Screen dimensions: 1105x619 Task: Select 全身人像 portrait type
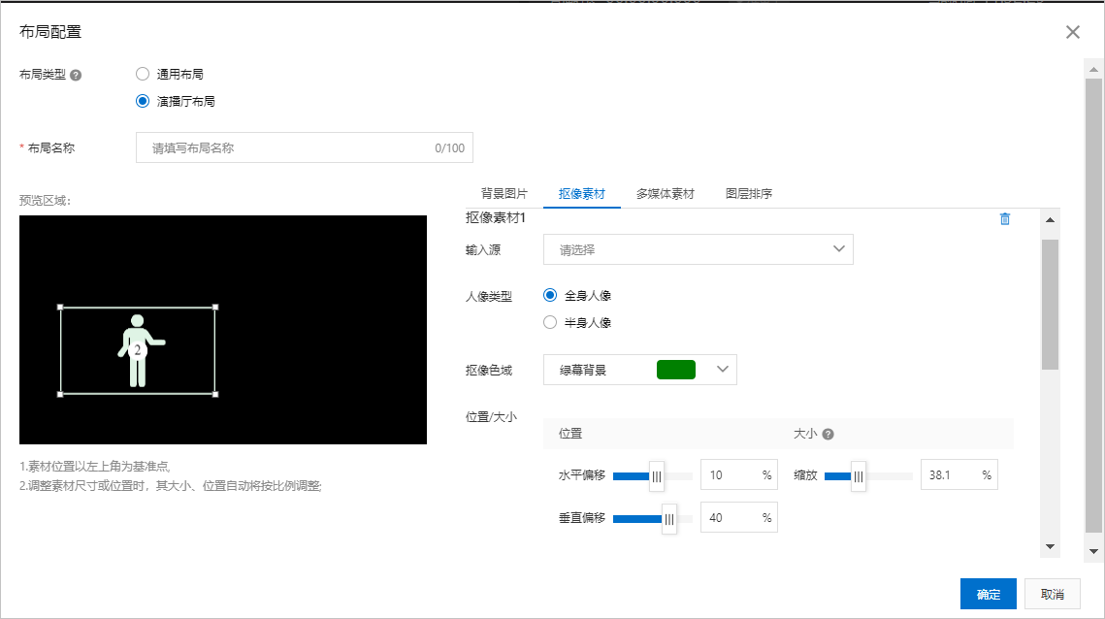point(550,296)
